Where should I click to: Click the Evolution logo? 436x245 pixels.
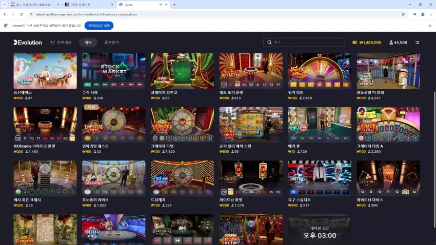tap(28, 43)
